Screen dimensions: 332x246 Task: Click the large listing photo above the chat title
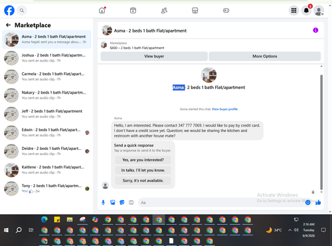tap(208, 75)
